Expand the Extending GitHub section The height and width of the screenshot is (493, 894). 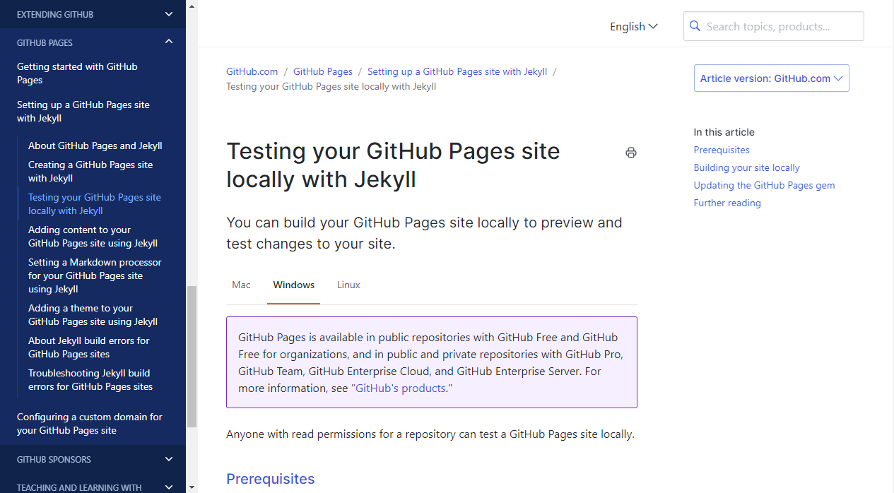pyautogui.click(x=168, y=14)
